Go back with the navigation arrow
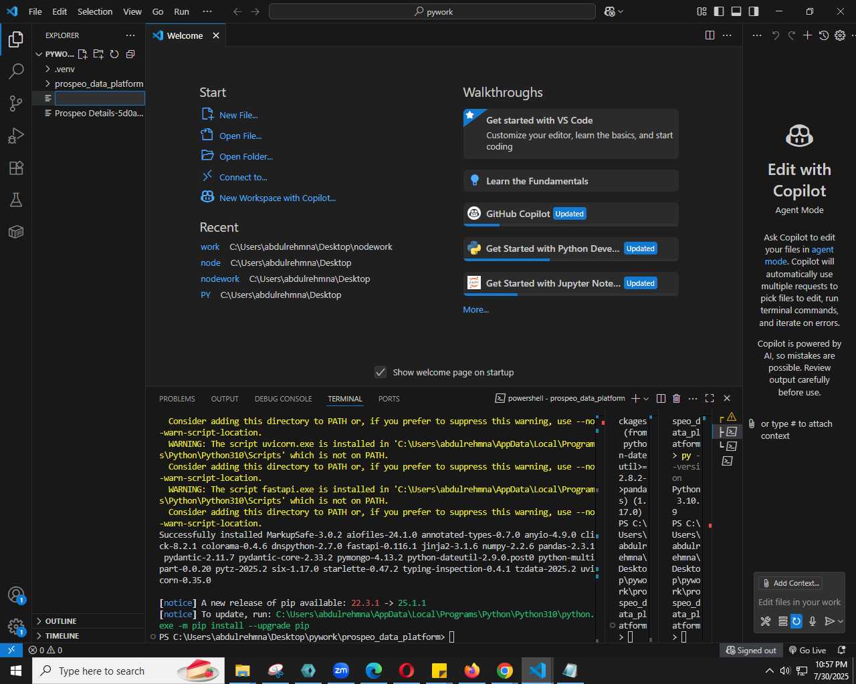Screen dimensions: 856x684 pos(237,11)
